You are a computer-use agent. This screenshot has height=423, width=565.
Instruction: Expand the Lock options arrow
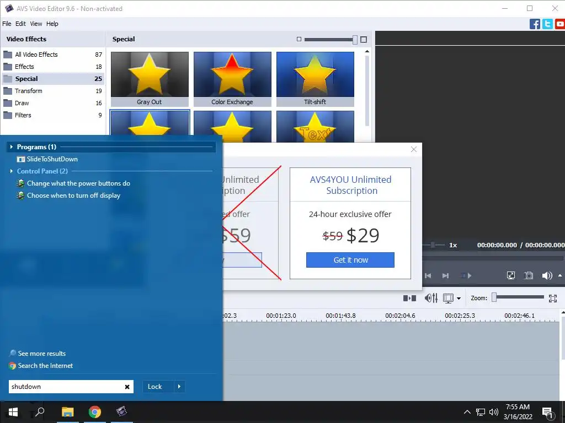pos(179,387)
